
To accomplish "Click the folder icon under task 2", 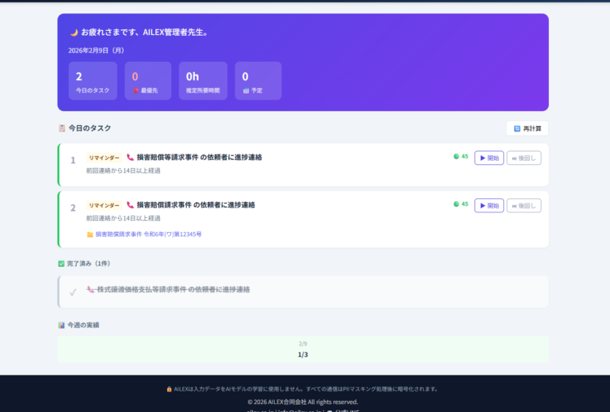I will pyautogui.click(x=90, y=235).
